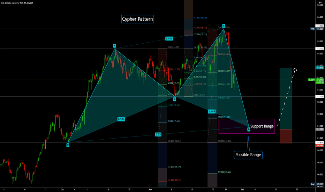Select the 127.20%(109.770) Fibonacci level label
Viewport: 325px width, 192px height.
[174, 167]
